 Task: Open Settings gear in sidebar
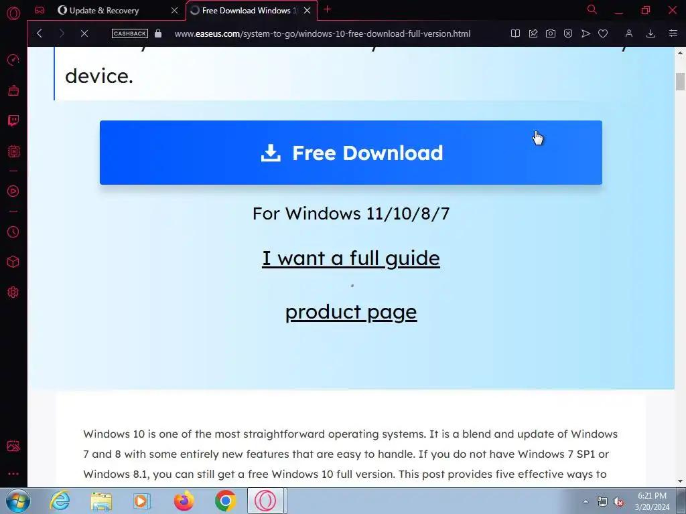coord(13,292)
